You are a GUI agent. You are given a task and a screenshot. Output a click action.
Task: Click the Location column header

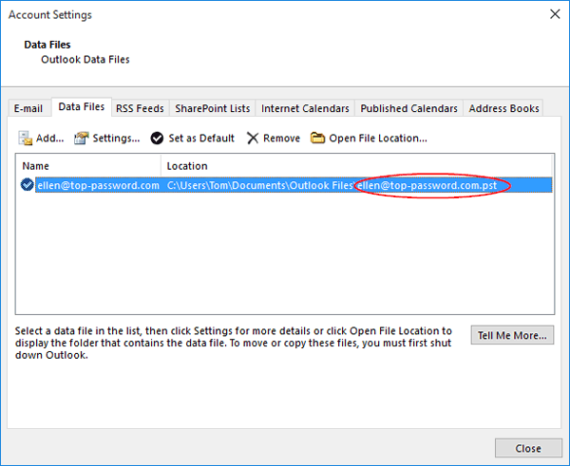356,166
